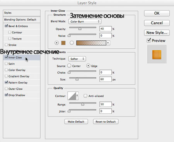Disable the Drop Shadow checkbox

point(6,95)
